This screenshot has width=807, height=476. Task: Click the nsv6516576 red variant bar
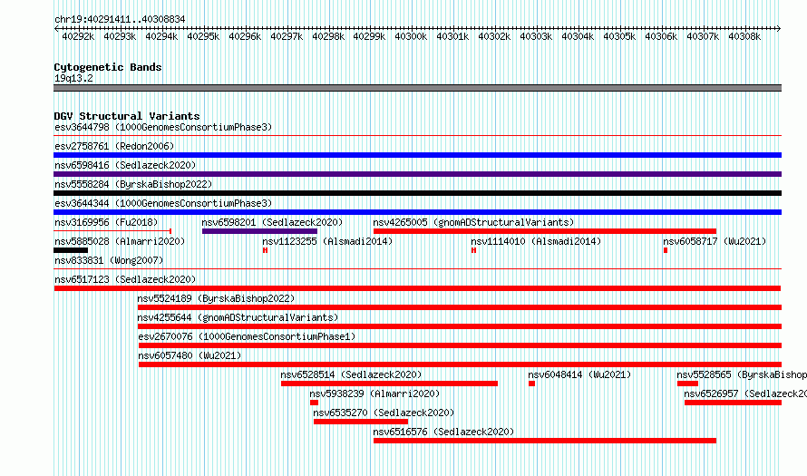(545, 441)
